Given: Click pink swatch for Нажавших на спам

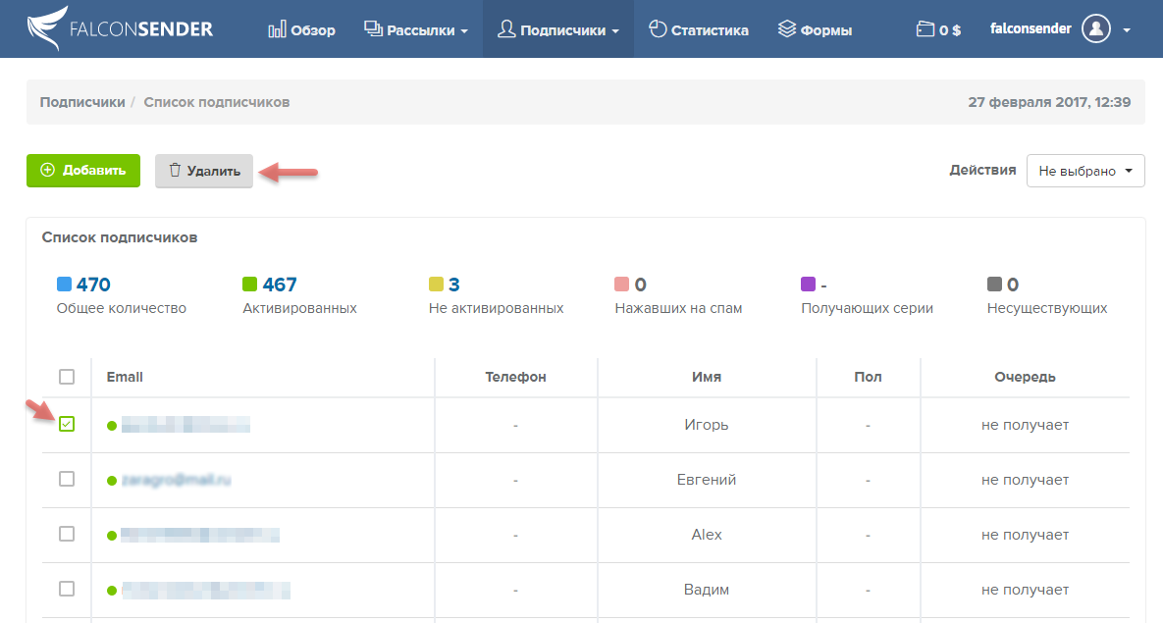Looking at the screenshot, I should [x=621, y=285].
